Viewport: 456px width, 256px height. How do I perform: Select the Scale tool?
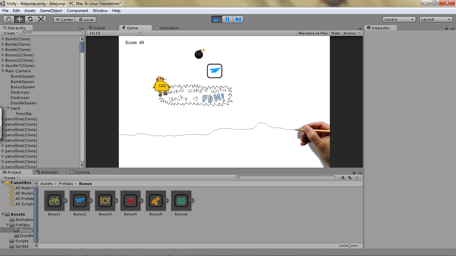pyautogui.click(x=41, y=19)
